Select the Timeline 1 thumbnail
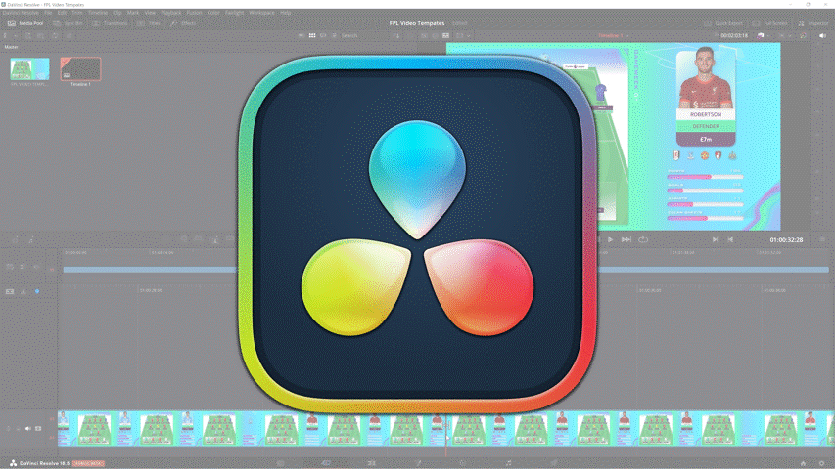The width and height of the screenshot is (835, 469). coord(80,69)
